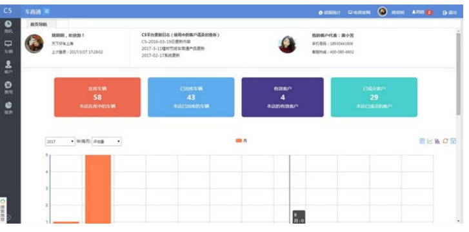Click the customer representative's portrait photo
The height and width of the screenshot is (232, 469).
click(x=287, y=44)
